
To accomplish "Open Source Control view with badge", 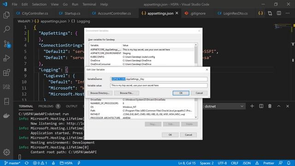I will [7, 44].
